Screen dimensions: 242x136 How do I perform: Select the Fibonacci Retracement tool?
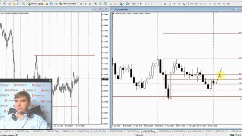click(x=170, y=4)
